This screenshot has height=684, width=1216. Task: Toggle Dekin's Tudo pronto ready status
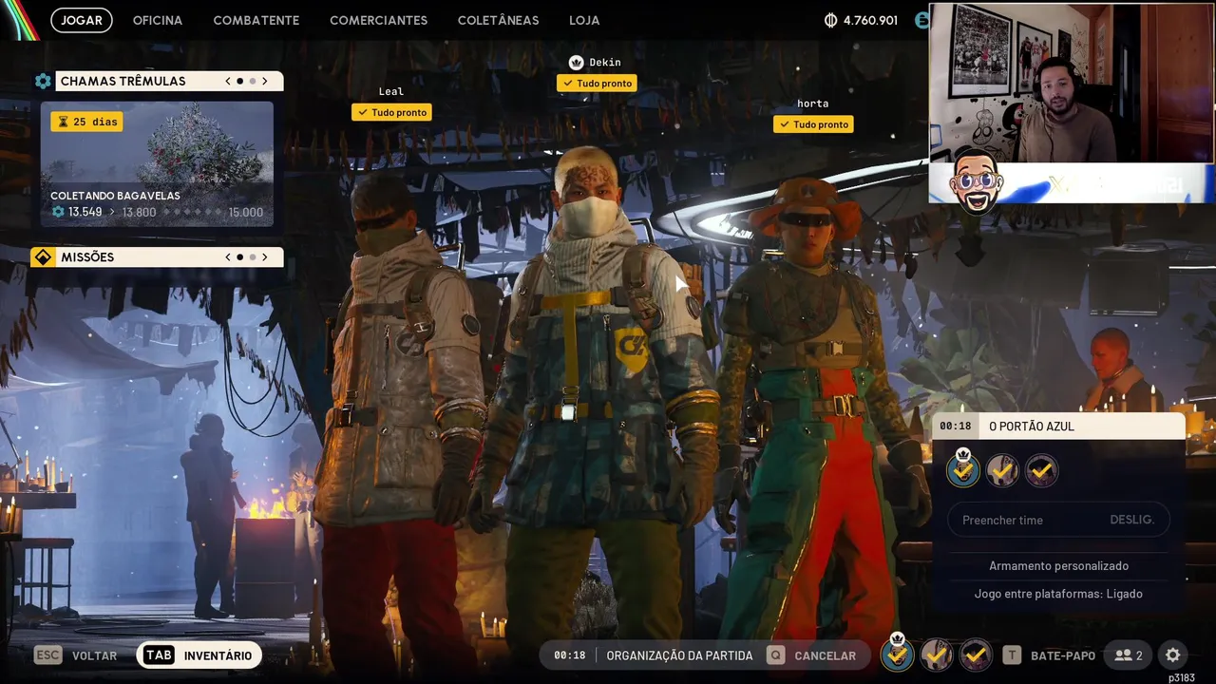click(x=597, y=83)
